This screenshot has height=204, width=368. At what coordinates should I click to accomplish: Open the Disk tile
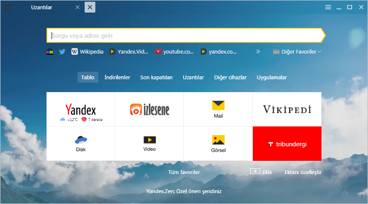pos(81,144)
